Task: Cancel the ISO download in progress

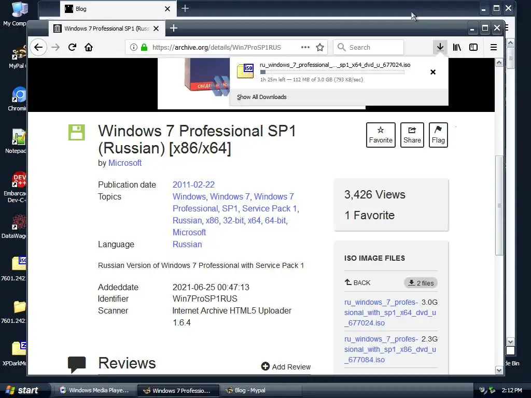Action: (x=433, y=72)
